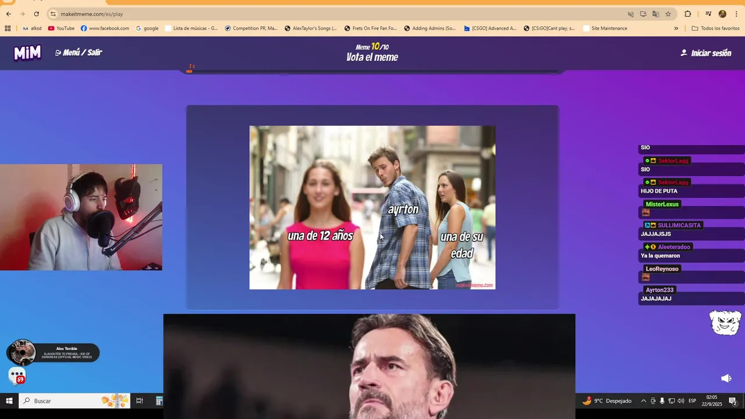Click the vote timer progress bar
This screenshot has width=745, height=419.
tap(372, 72)
